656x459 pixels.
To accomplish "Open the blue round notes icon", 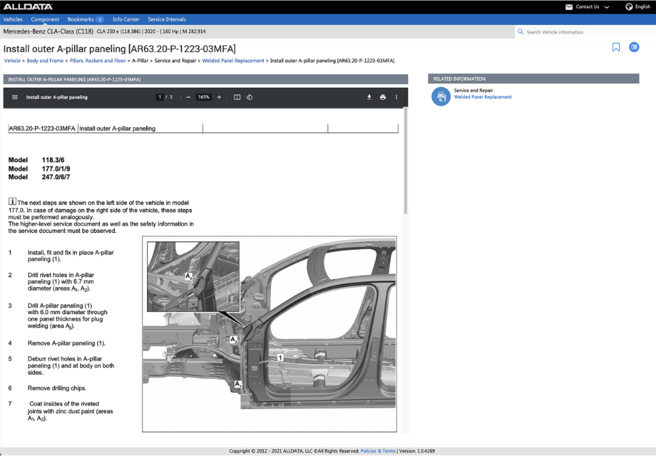I will (634, 47).
